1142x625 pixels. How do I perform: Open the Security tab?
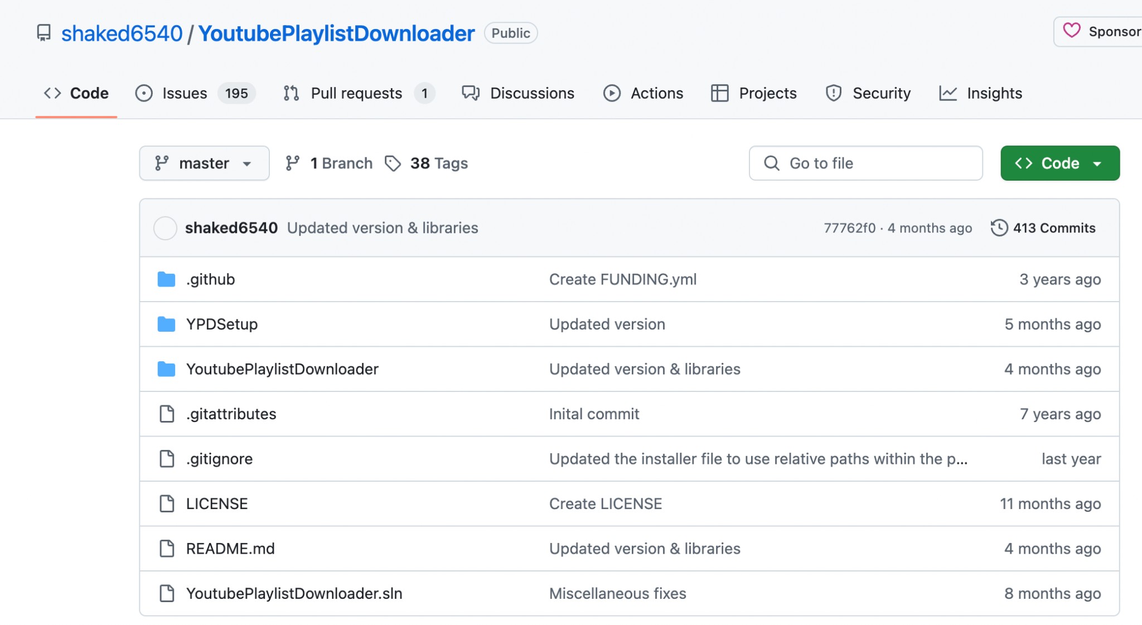point(868,93)
